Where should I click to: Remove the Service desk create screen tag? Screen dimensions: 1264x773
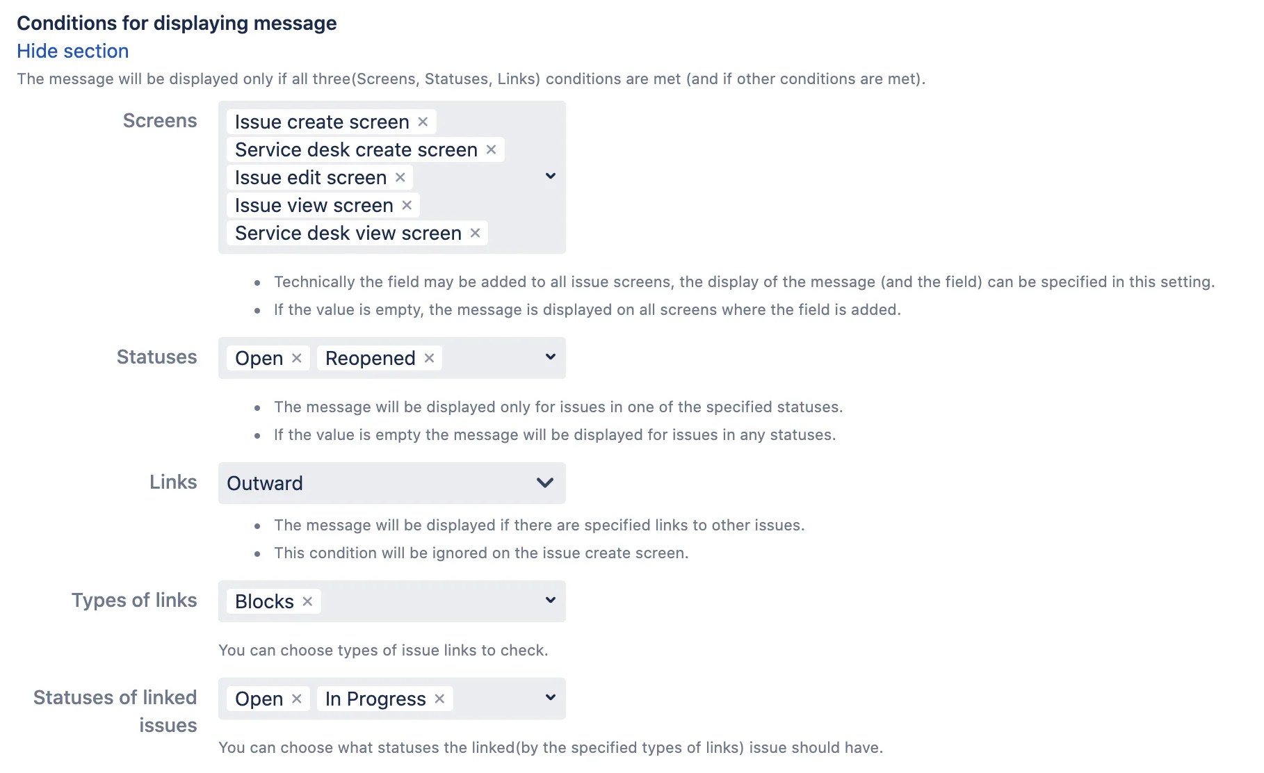(x=491, y=149)
